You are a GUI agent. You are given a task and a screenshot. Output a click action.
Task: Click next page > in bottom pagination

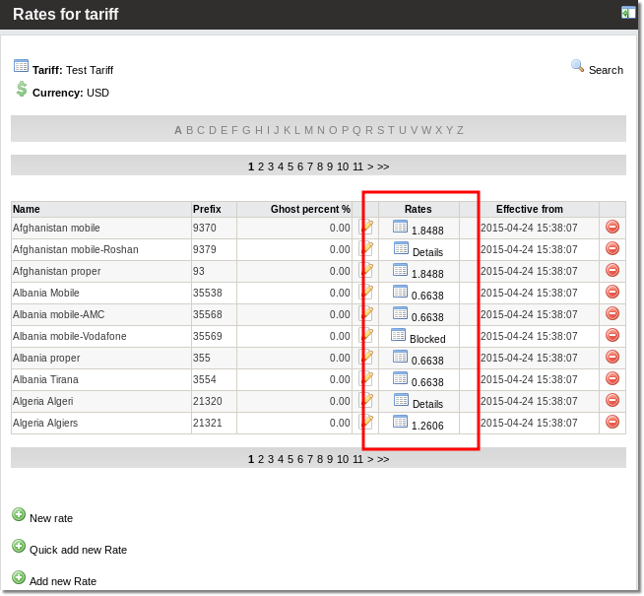pos(370,459)
